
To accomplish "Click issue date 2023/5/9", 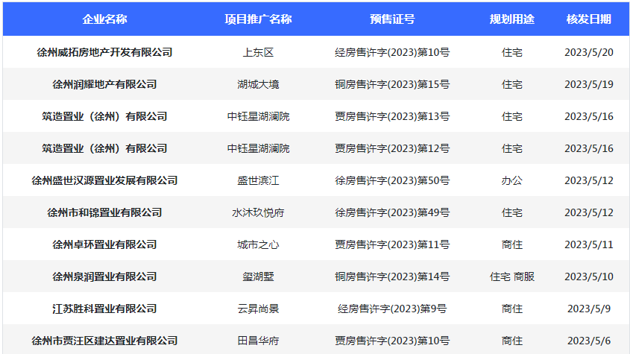I will [x=588, y=309].
